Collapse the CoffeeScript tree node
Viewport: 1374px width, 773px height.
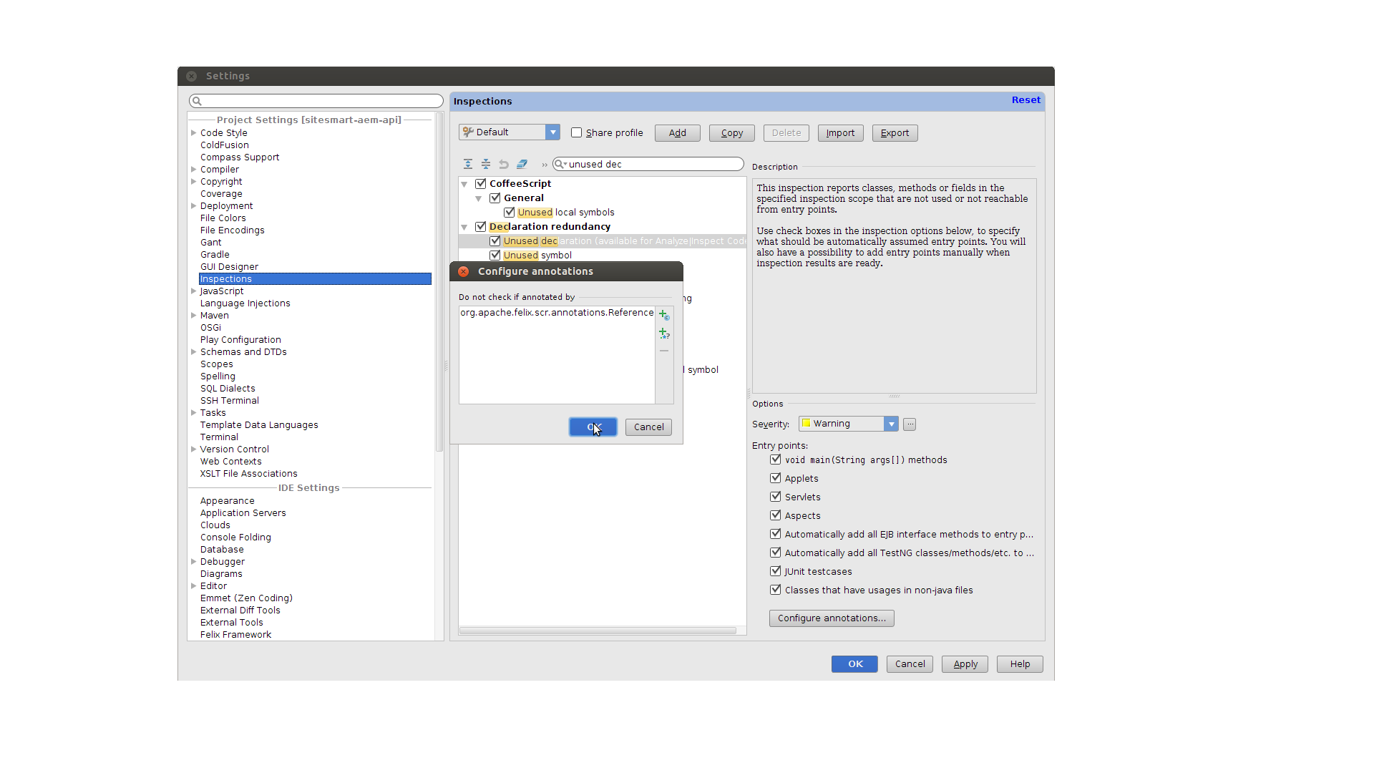pos(464,185)
